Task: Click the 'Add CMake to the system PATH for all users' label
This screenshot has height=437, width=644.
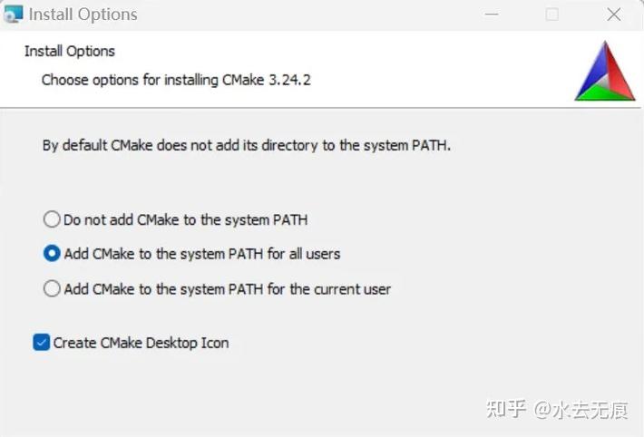Action: [x=202, y=254]
